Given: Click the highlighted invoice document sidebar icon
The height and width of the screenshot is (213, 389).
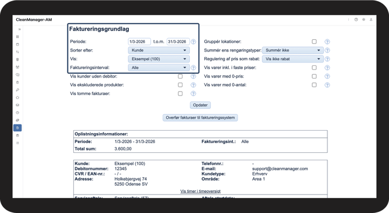Looking at the screenshot, I should (17, 128).
